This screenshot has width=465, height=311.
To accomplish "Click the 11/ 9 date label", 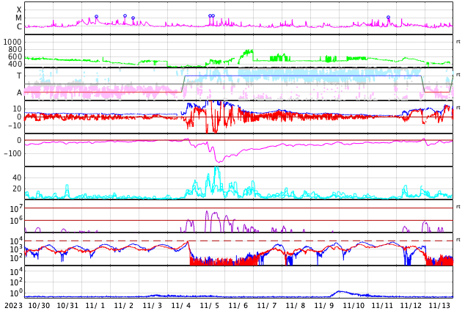I will click(x=324, y=306).
